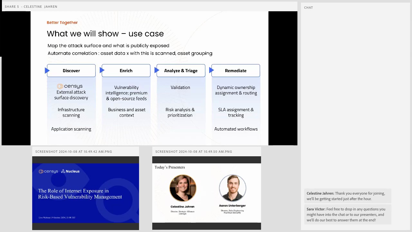Click 'Business and asset context' text
Viewport: 412px width, 232px height.
127,112
